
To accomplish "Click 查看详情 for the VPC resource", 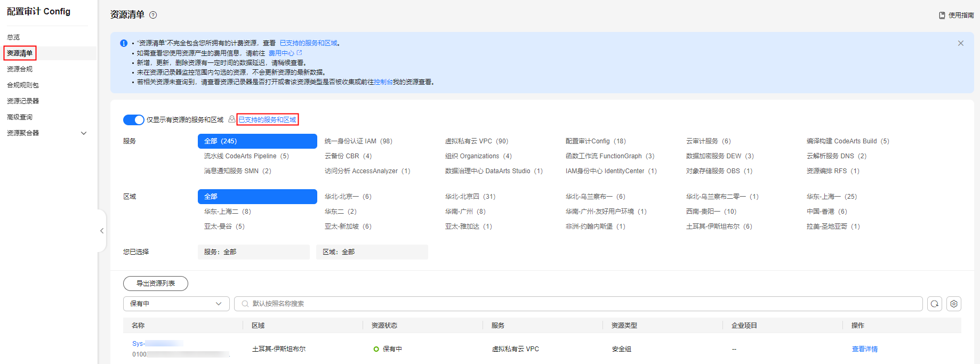I will 864,349.
